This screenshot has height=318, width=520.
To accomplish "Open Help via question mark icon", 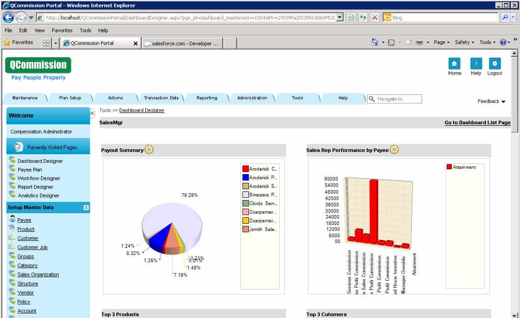I will tap(476, 64).
